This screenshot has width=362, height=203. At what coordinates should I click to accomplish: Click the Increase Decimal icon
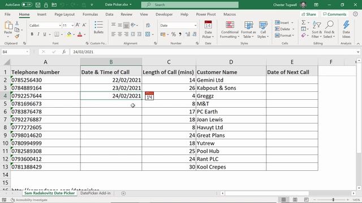188,34
